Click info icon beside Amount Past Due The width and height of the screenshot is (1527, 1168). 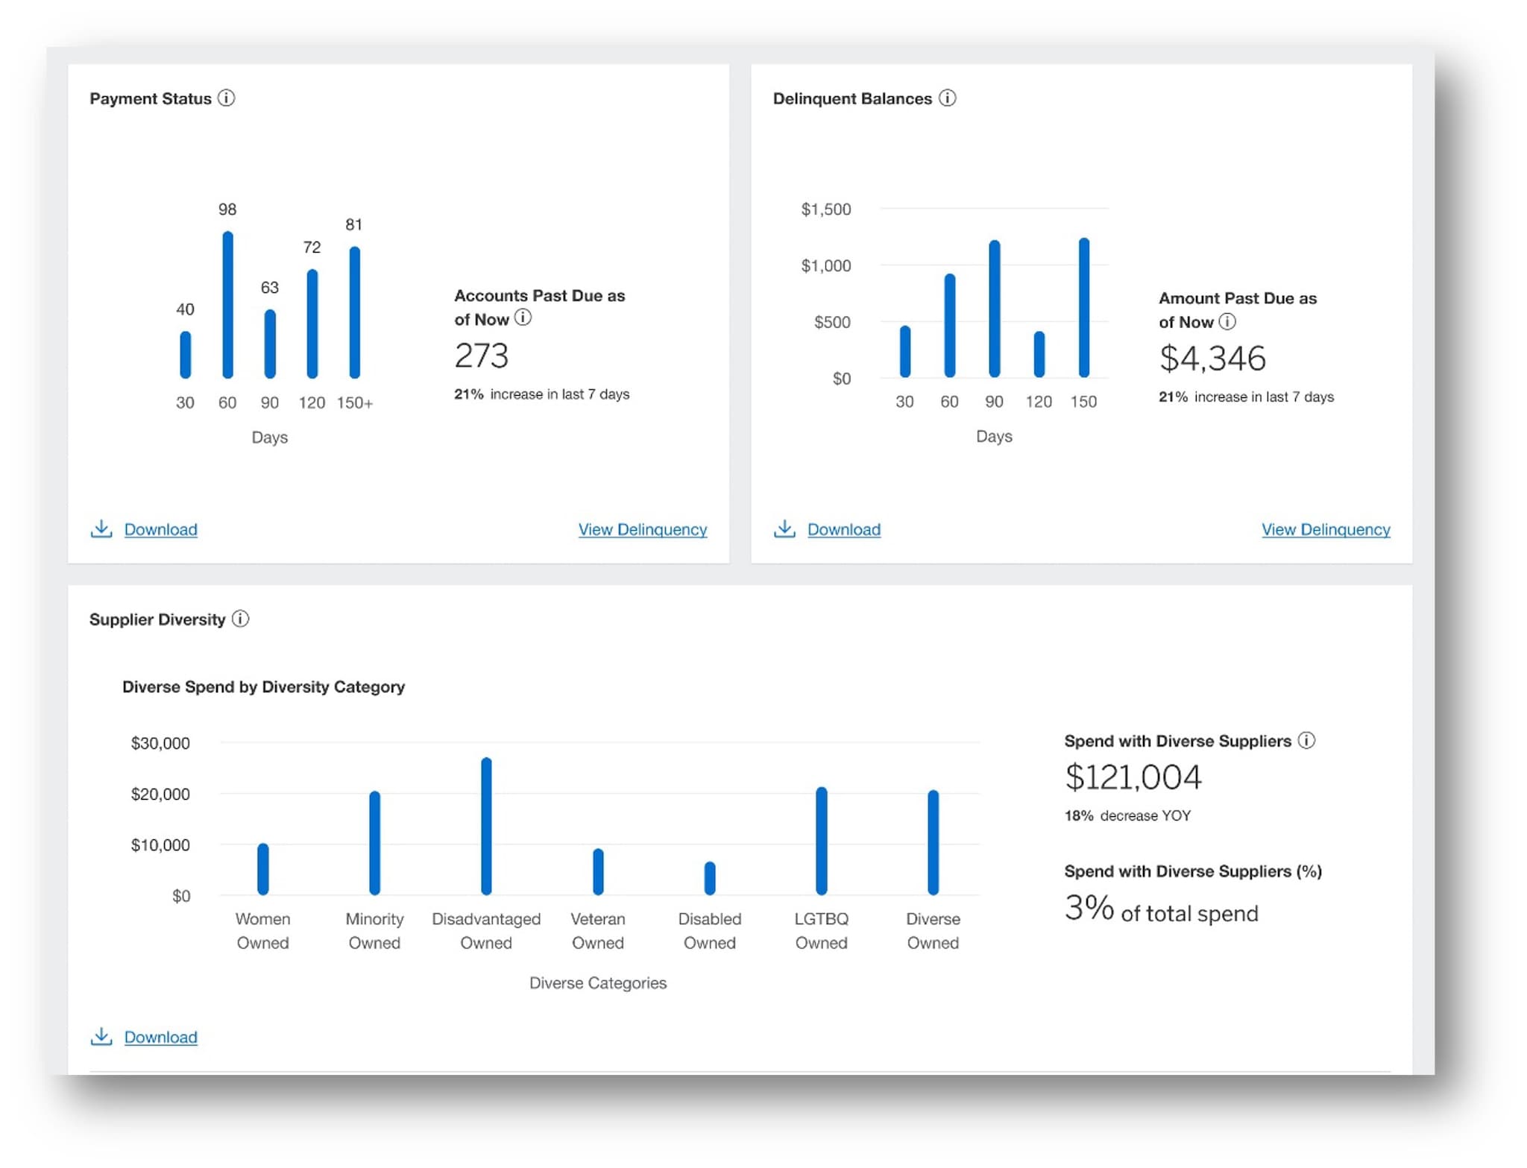click(1227, 321)
